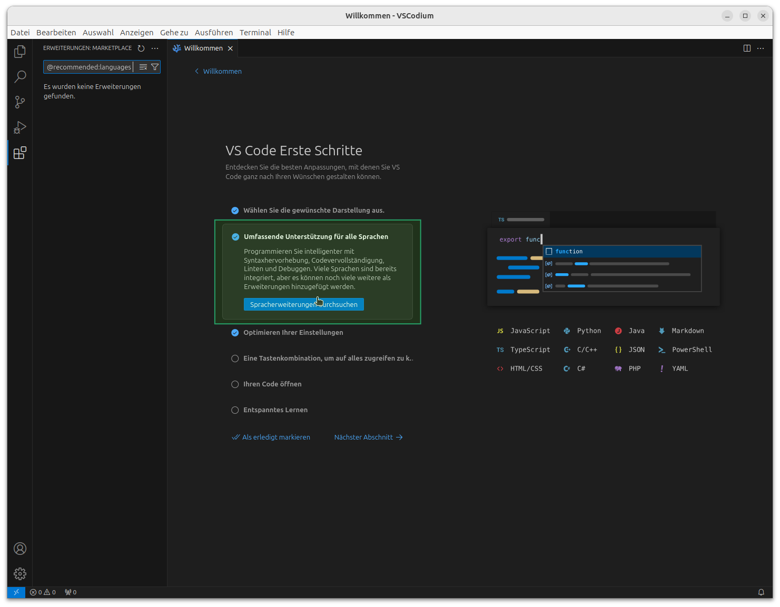780x607 pixels.
Task: Open the Ausführen menu
Action: tap(213, 33)
